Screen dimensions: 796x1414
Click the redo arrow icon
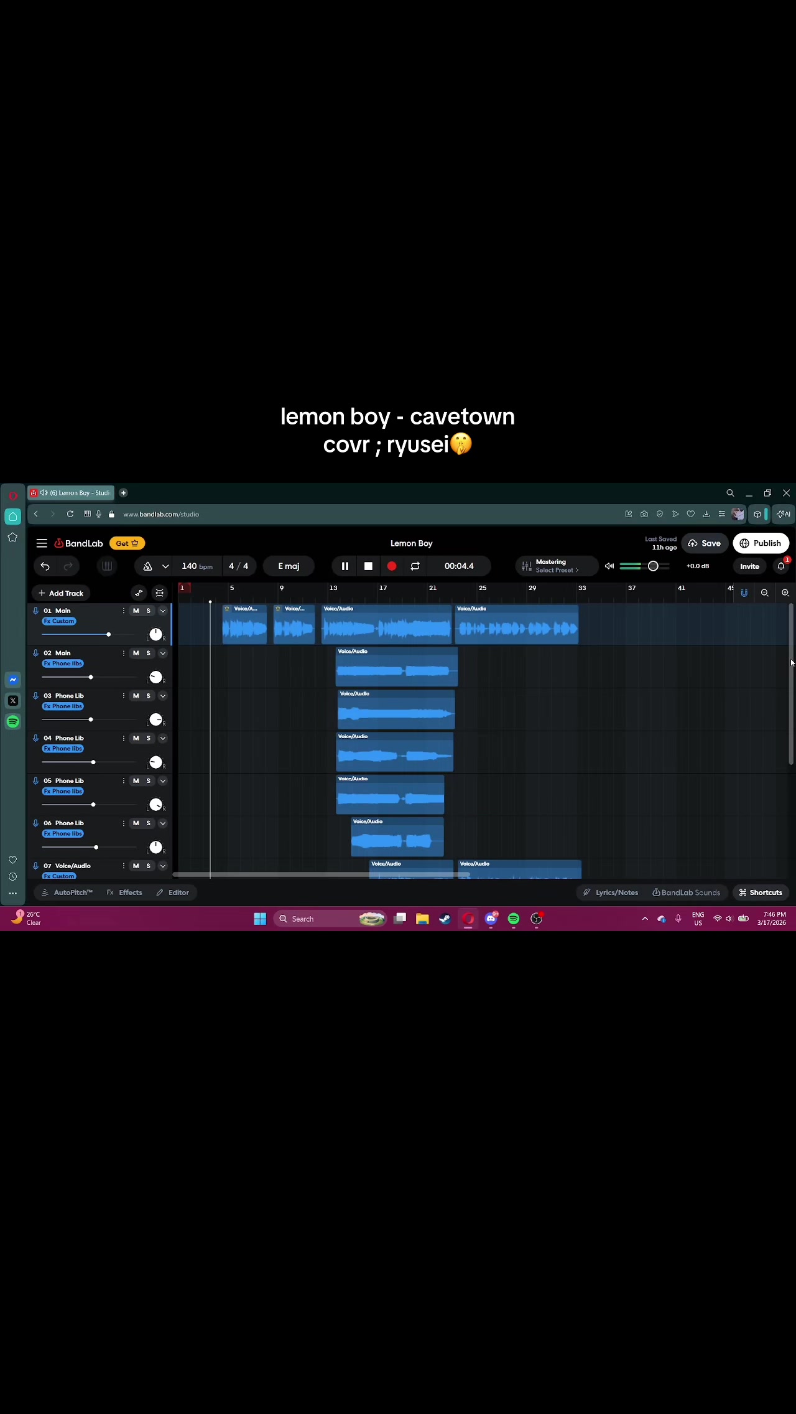coord(68,566)
